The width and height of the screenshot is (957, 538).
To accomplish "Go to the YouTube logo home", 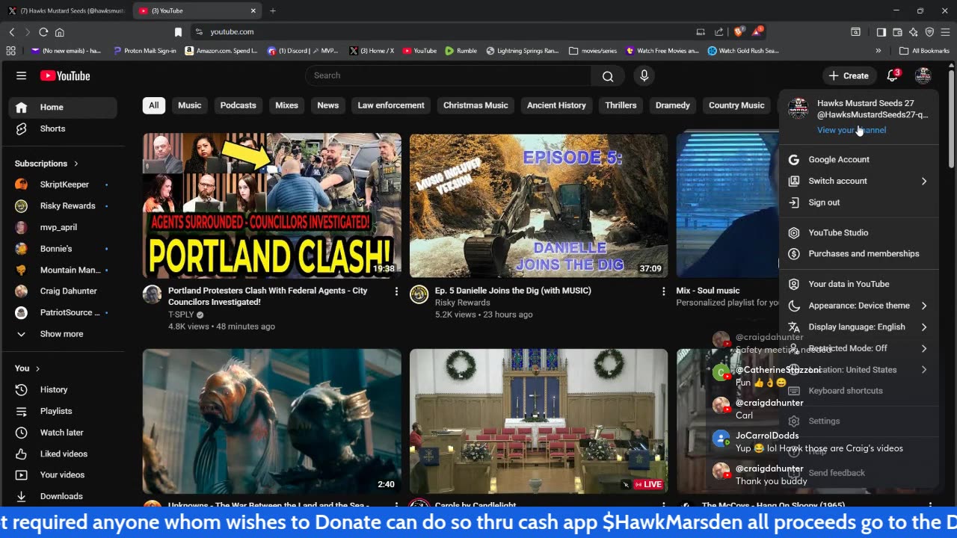I will click(x=65, y=75).
